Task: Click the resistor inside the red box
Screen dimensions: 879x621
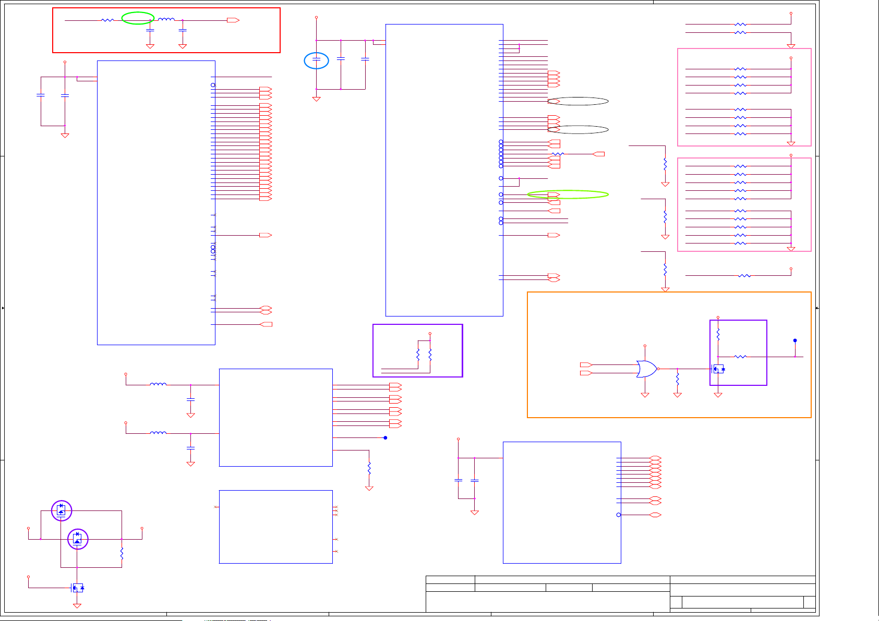Action: tap(107, 20)
